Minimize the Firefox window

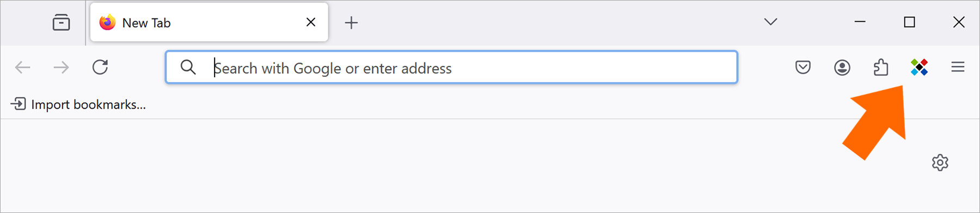(860, 22)
